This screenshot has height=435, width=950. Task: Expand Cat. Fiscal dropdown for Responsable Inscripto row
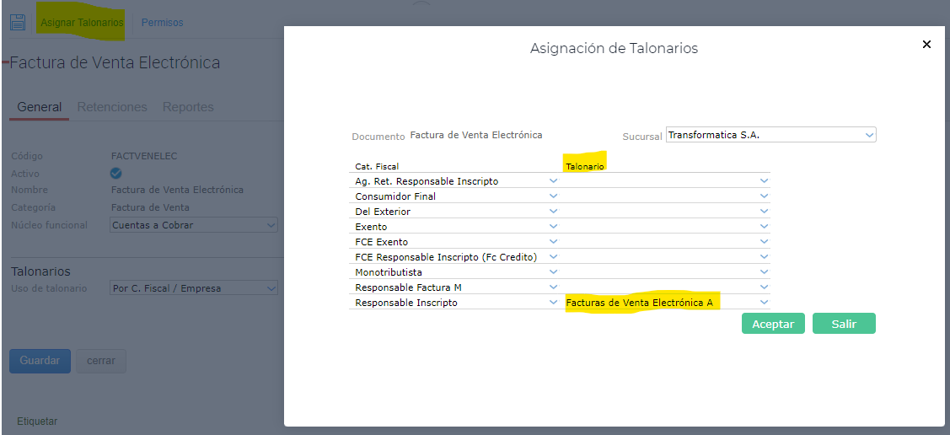(x=553, y=302)
